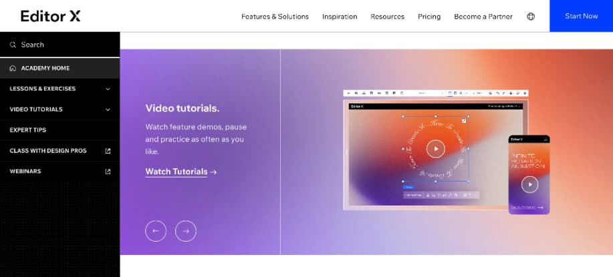
Task: Click the Video tutorials heading
Action: (182, 108)
